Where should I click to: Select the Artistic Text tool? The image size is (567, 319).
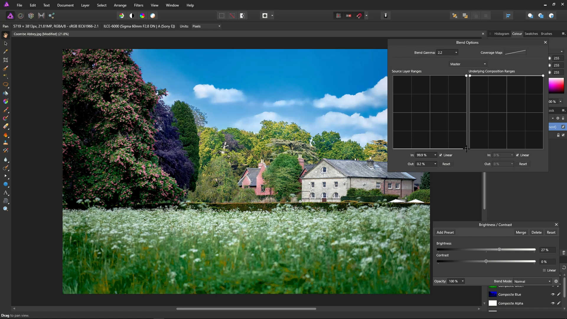pos(6,193)
